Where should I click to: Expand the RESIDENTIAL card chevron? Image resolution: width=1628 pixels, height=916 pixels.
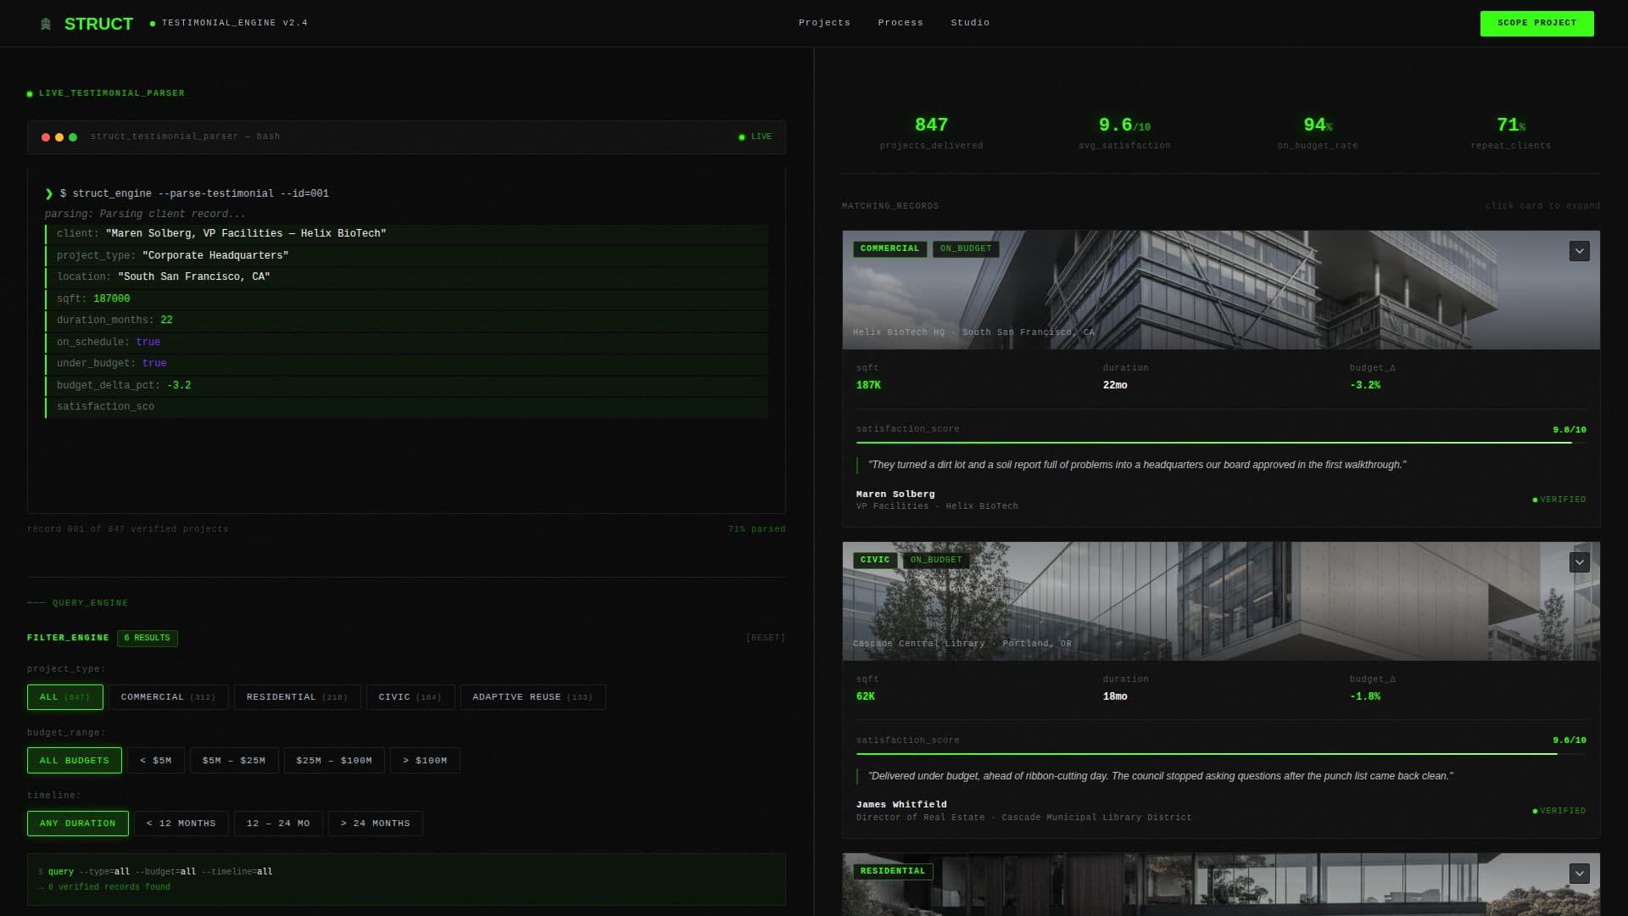pyautogui.click(x=1579, y=874)
